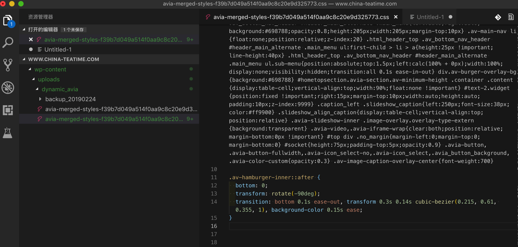Close the avia-merged-styles editor tab
Viewport: 518px width, 247px height.
tap(396, 17)
